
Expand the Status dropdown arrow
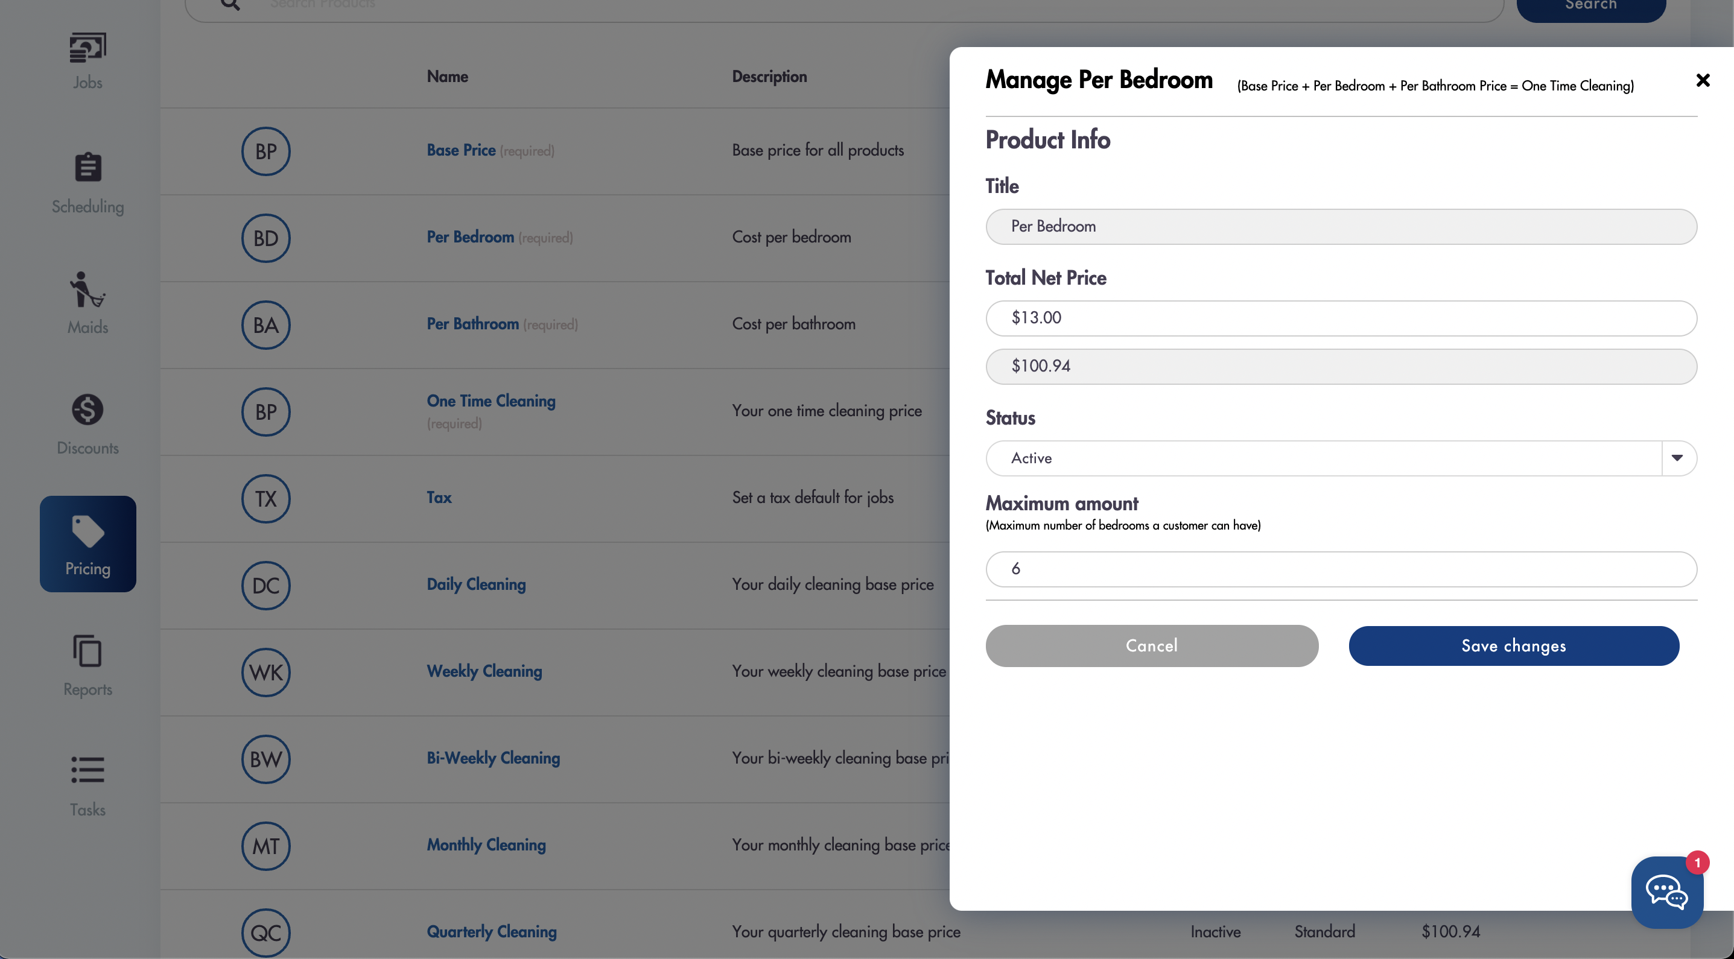coord(1677,458)
